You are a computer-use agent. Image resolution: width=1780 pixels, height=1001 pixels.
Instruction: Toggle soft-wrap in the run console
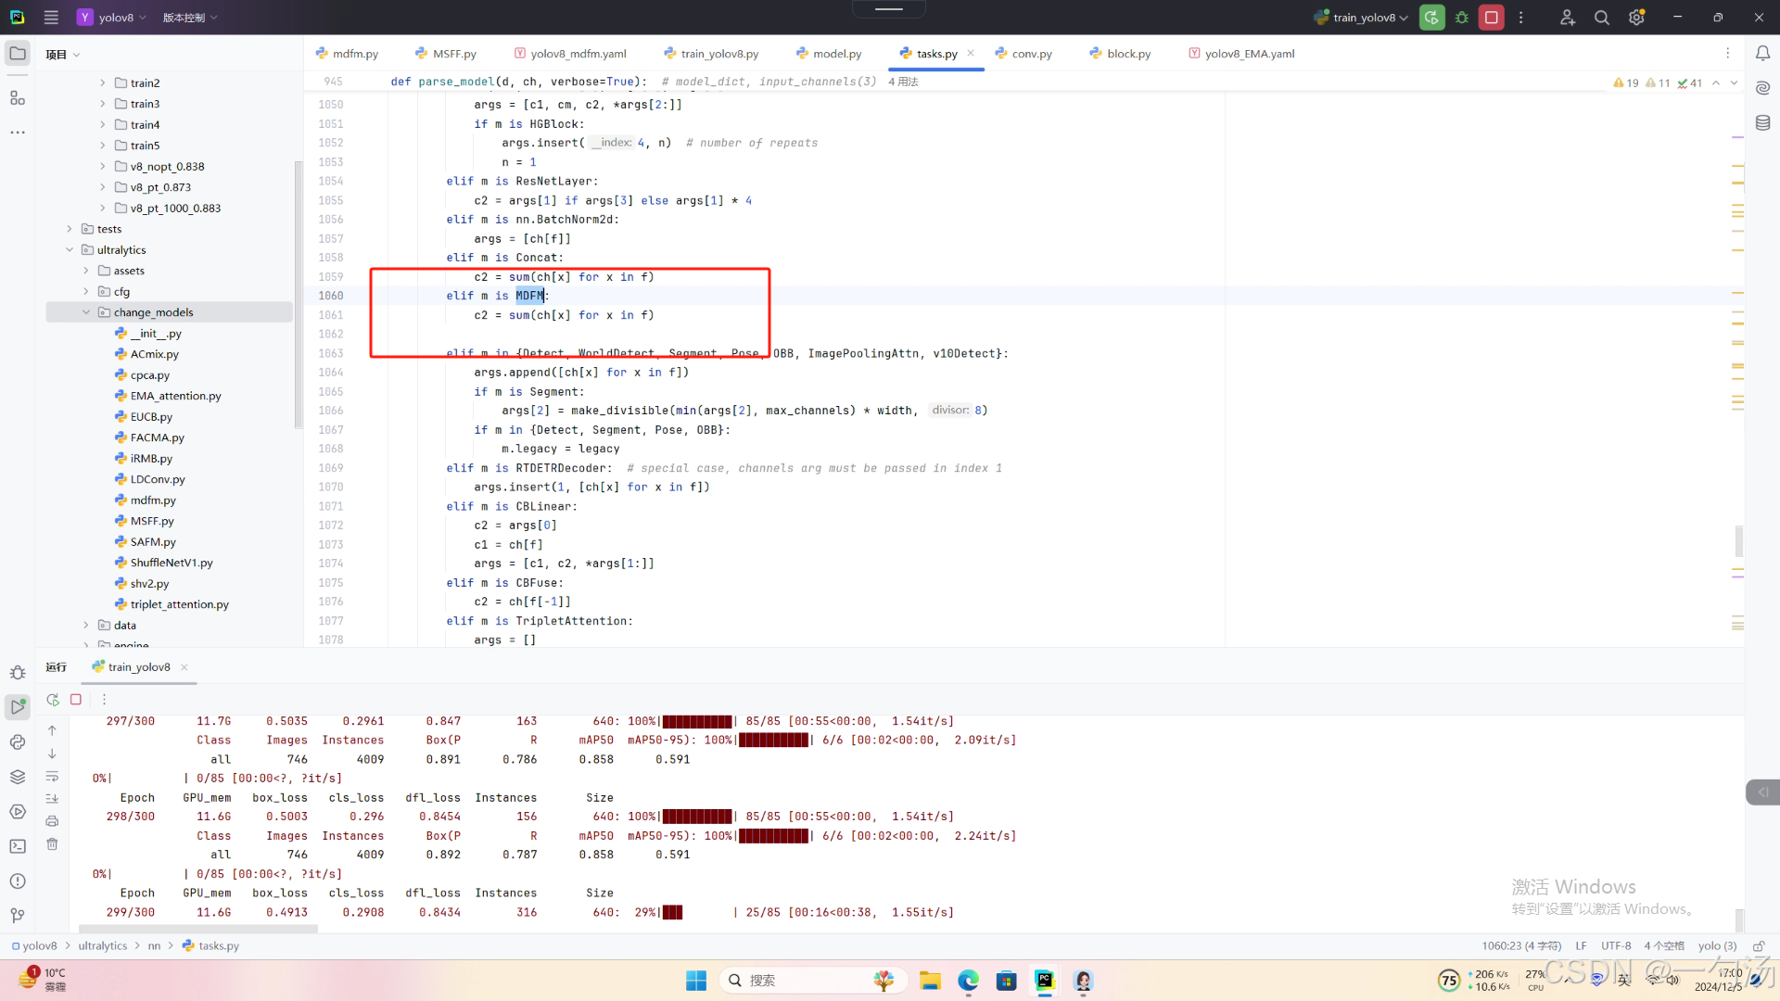tap(52, 777)
